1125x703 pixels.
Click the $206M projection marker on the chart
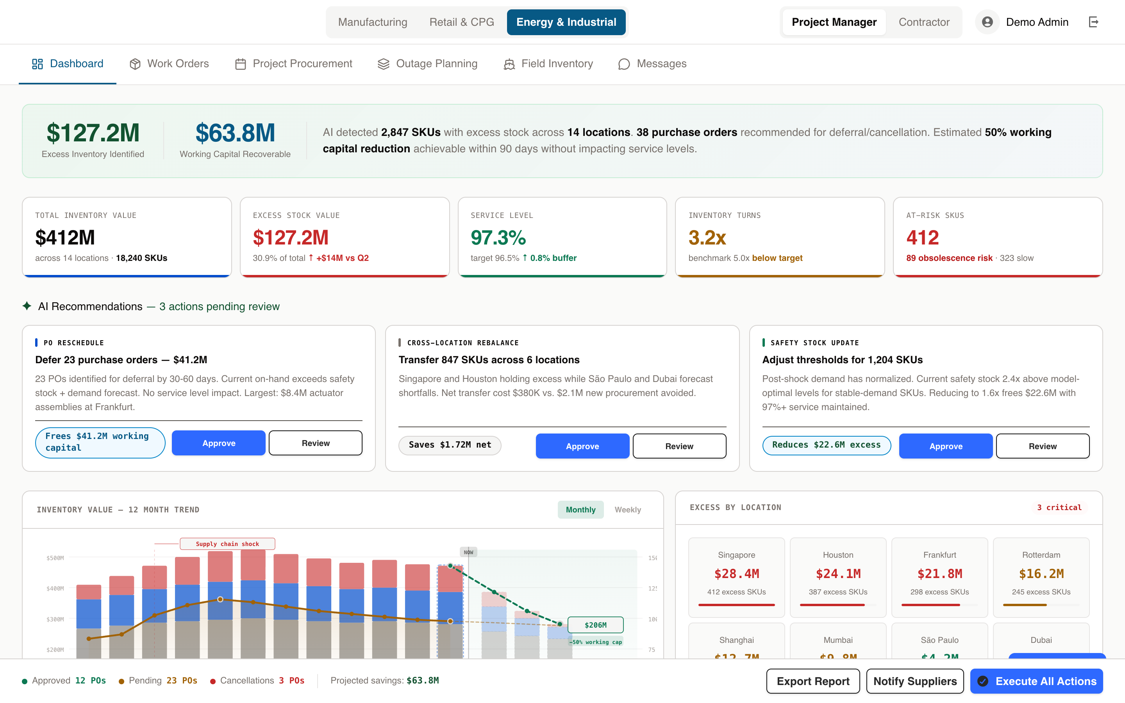coord(595,625)
